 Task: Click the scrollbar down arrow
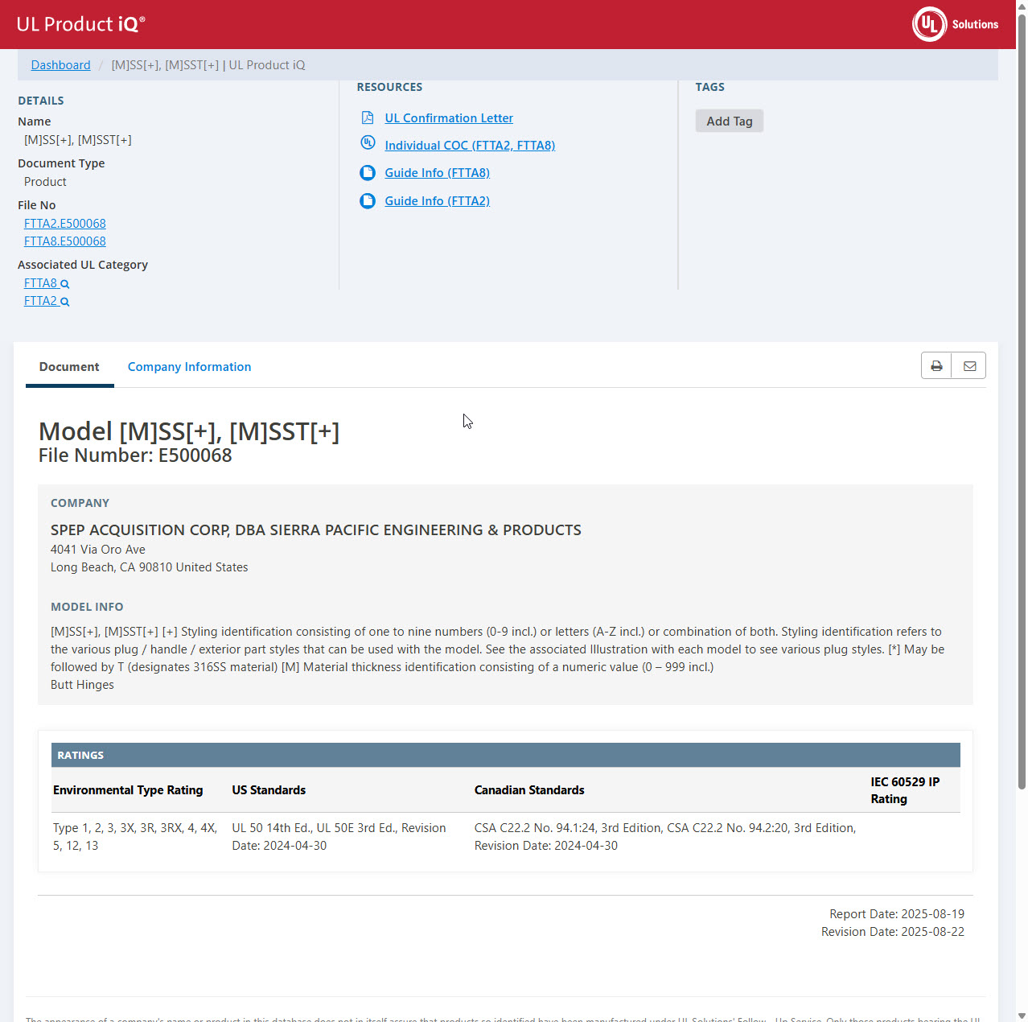1022,1016
